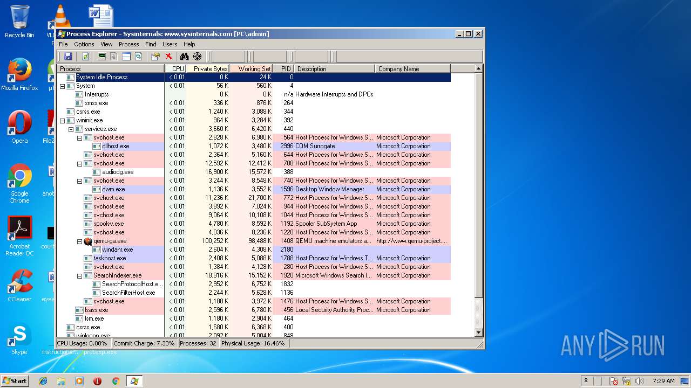Viewport: 691px width, 388px height.
Task: Open the Google Chrome desktop icon
Action: 19,183
